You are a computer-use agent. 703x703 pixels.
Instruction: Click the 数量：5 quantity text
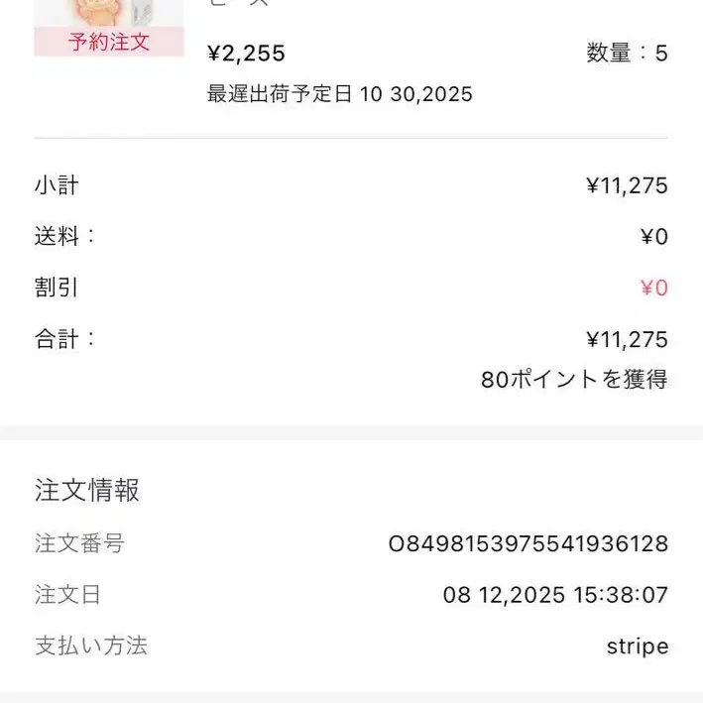click(627, 54)
